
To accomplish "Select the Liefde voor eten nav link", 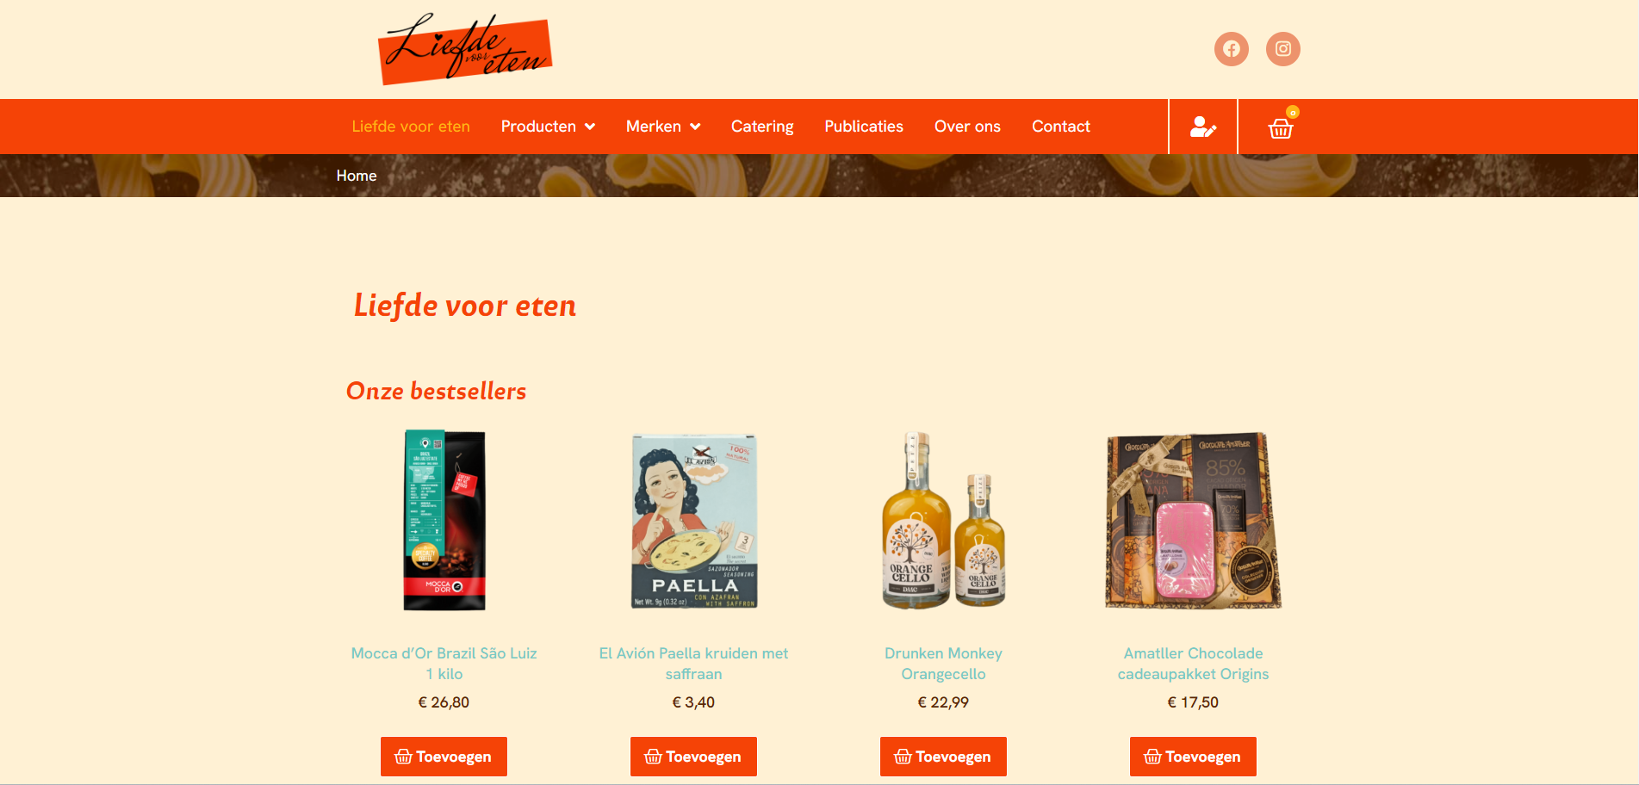I will click(x=411, y=127).
